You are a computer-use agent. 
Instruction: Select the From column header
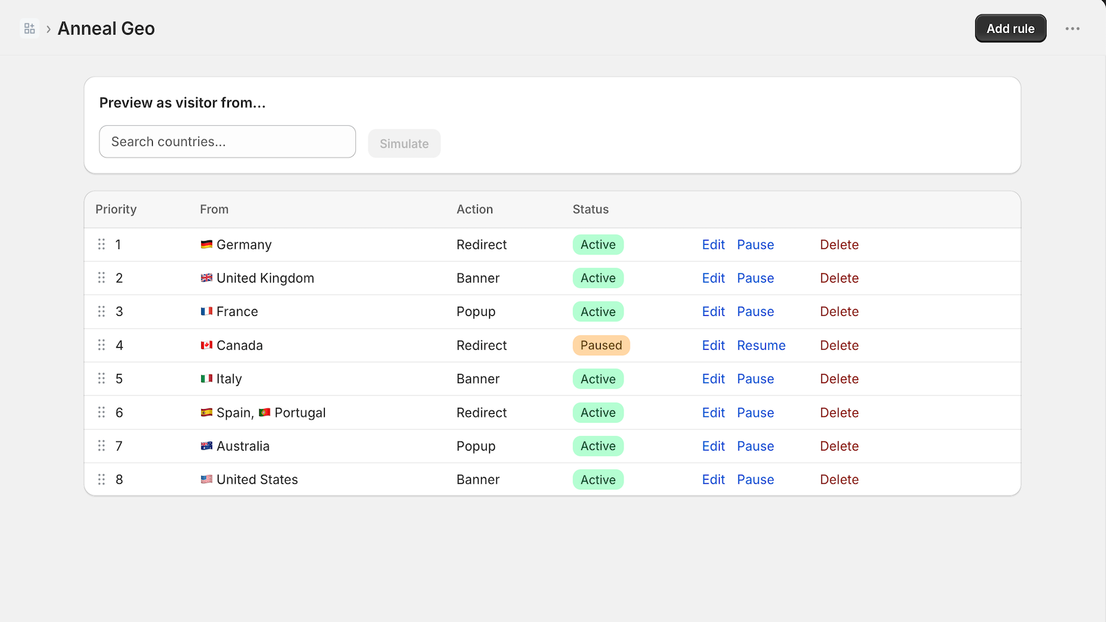pos(214,209)
